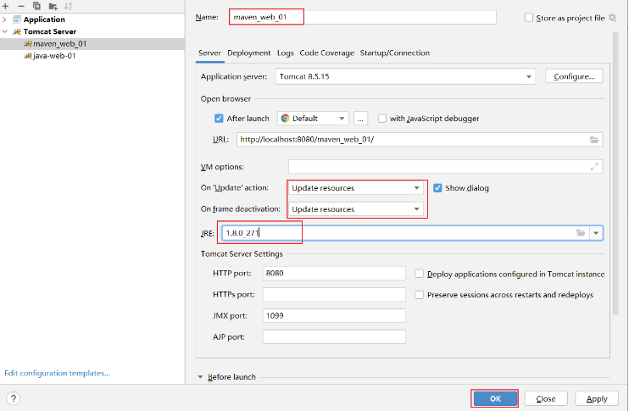Click the Apply button
The height and width of the screenshot is (411, 629).
(597, 398)
